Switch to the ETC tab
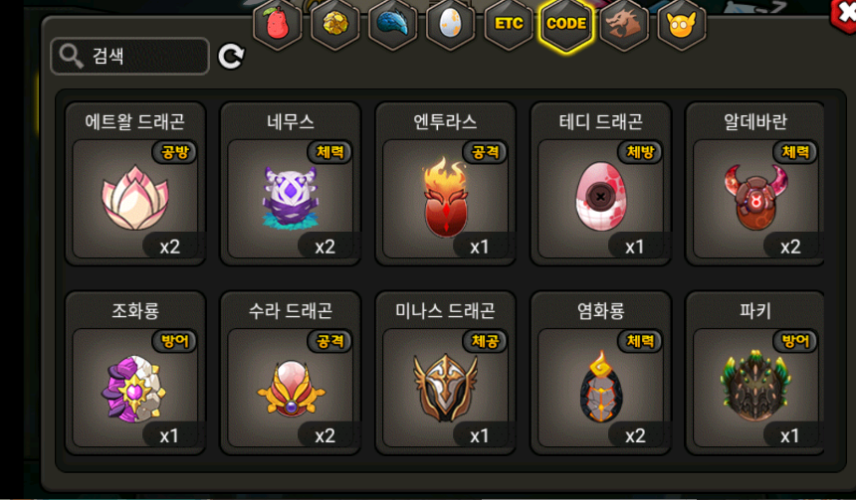This screenshot has width=856, height=500. 509,24
